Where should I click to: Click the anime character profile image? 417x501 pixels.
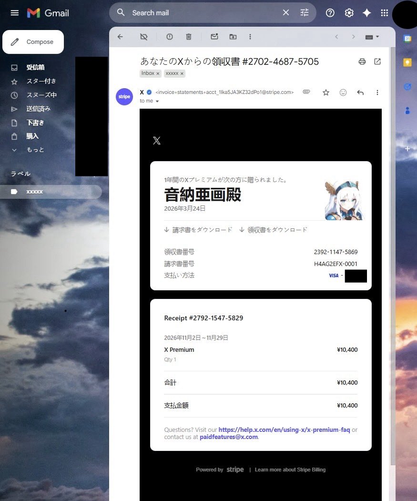coord(344,200)
